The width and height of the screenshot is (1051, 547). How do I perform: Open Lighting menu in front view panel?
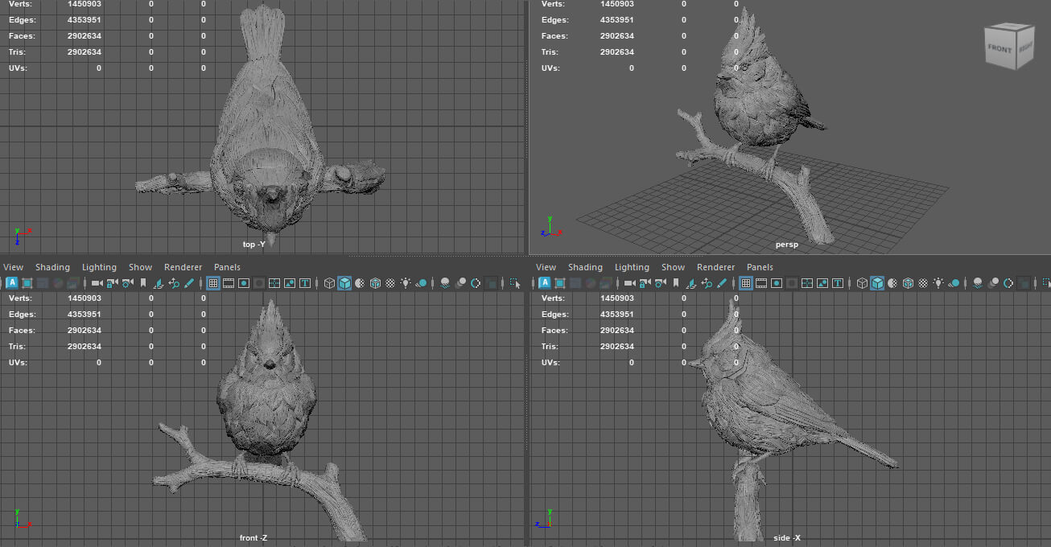(99, 267)
